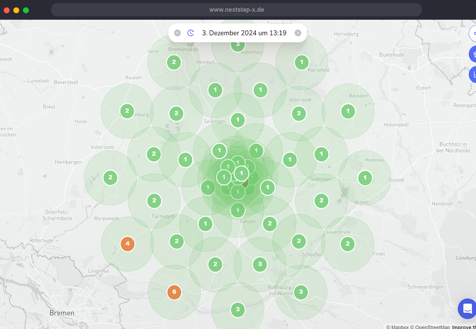
Task: Click green marker 1 below Beckdorf label
Action: [x=348, y=111]
